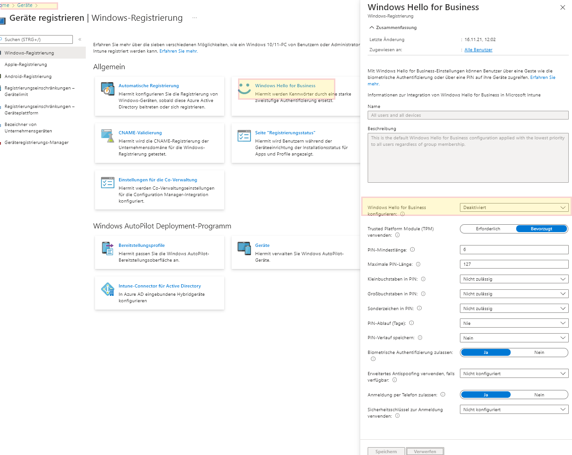572x455 pixels.
Task: Close the Windows Hello for Business panel
Action: 562,7
